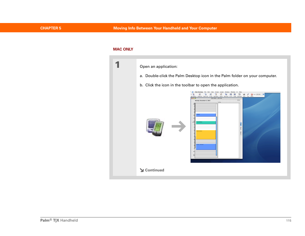This screenshot has width=305, height=236.
Task: Open the To Dos toolbar icon
Action: (x=211, y=94)
